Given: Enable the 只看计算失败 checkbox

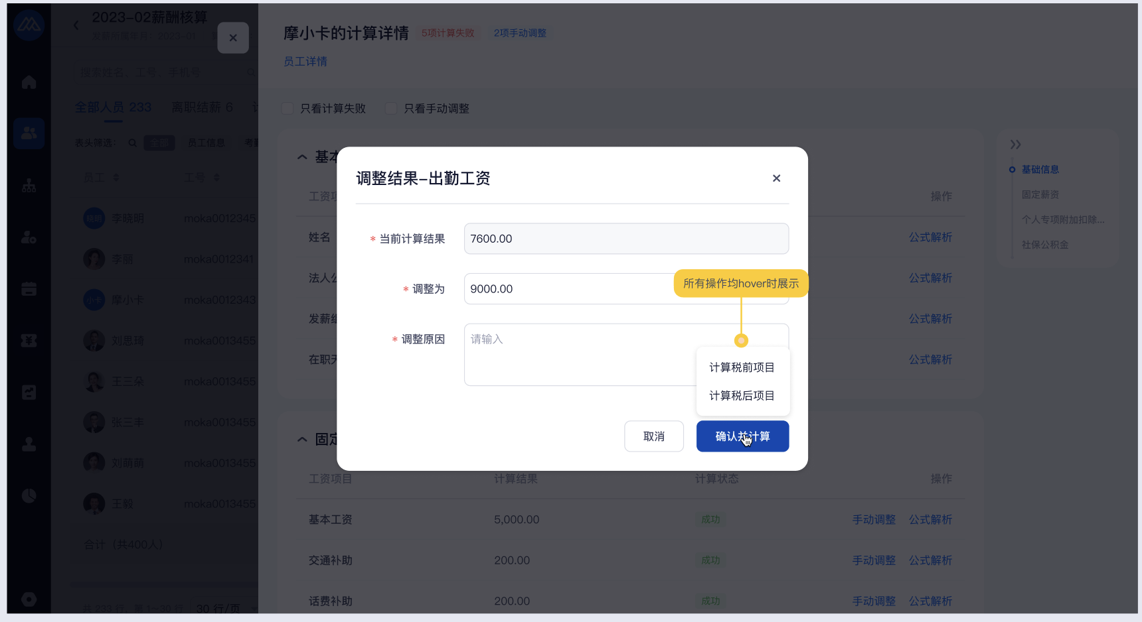Looking at the screenshot, I should [x=288, y=109].
